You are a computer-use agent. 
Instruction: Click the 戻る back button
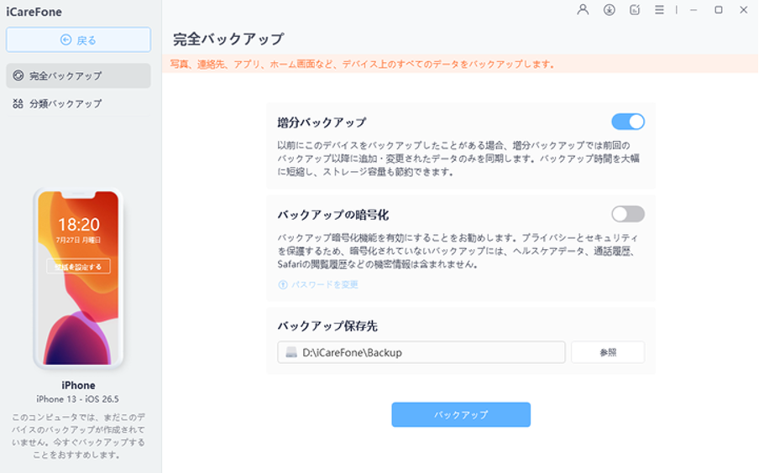[x=78, y=39]
